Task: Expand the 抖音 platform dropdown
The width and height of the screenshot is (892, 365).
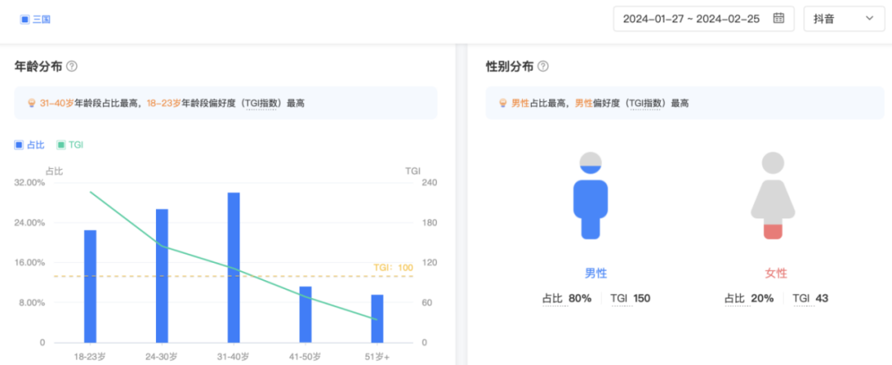Action: point(843,18)
